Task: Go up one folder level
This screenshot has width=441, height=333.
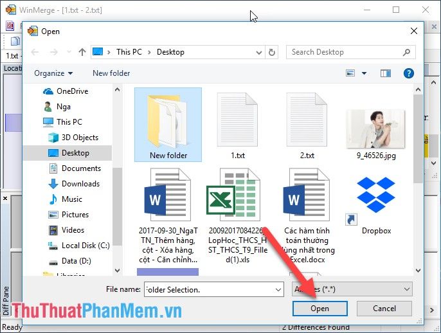Action: tap(82, 52)
